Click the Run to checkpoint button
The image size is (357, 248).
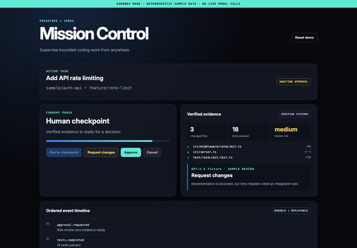click(64, 152)
